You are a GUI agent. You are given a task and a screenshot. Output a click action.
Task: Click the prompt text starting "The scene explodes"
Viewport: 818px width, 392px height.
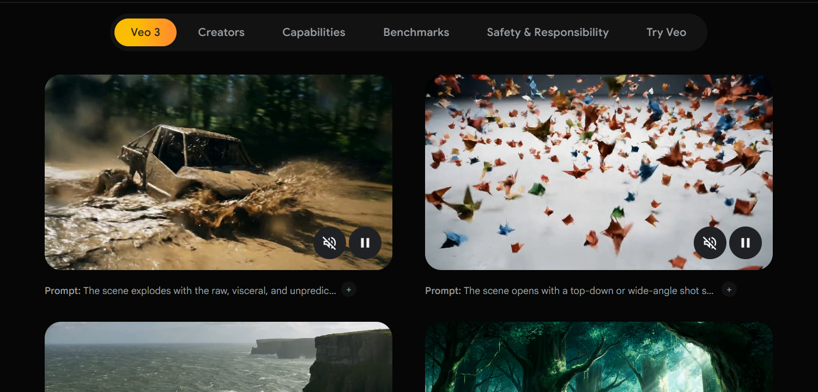click(x=209, y=291)
